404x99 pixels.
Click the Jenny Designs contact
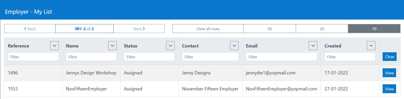[196, 73]
